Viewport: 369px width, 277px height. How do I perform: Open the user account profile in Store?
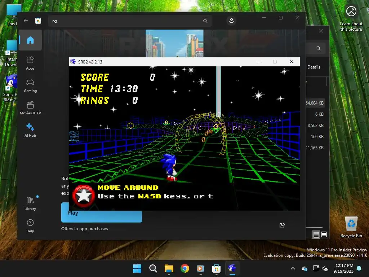(x=231, y=21)
